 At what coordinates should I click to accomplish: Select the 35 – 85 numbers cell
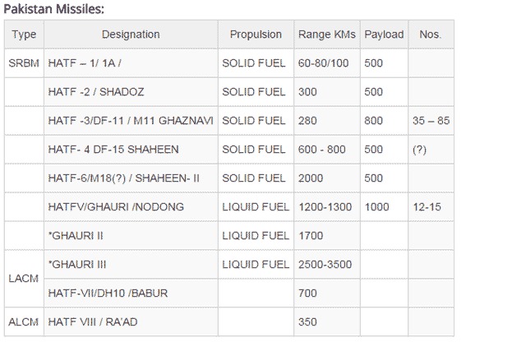[431, 121]
